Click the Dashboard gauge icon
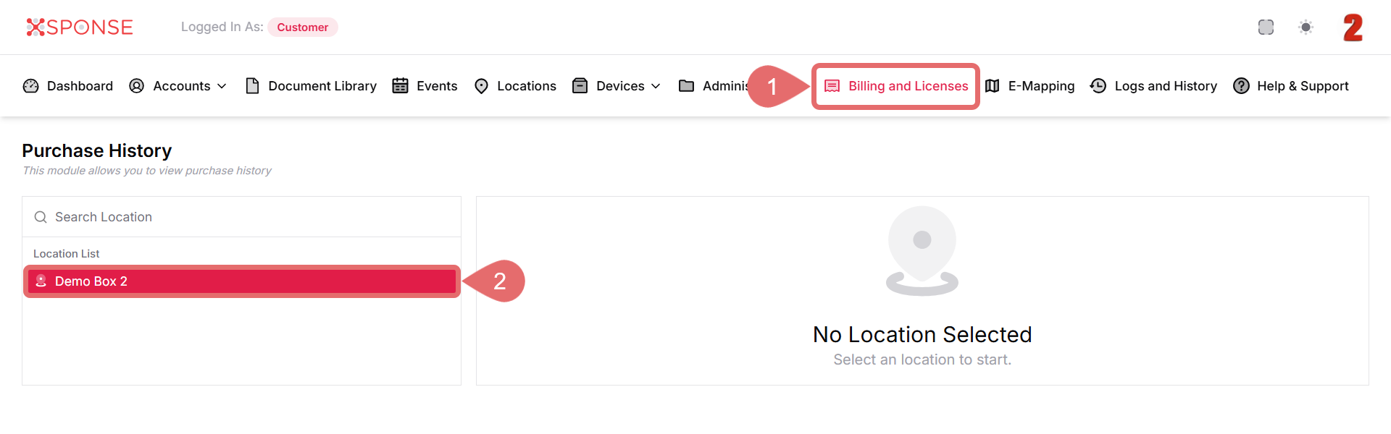This screenshot has width=1391, height=434. tap(30, 86)
